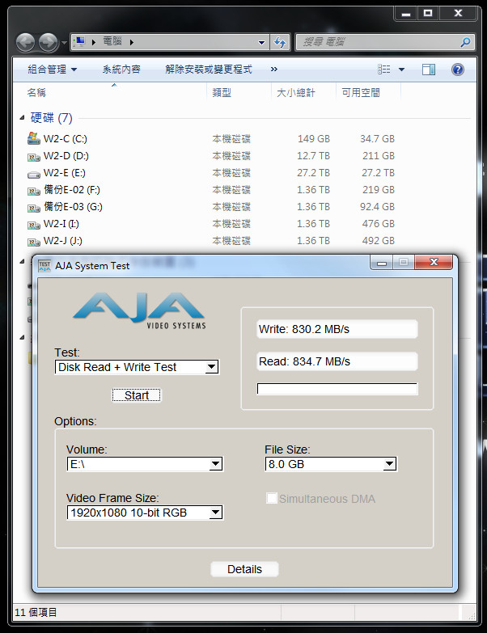This screenshot has width=487, height=633.
Task: Minimize the Explorer window
Action: (x=406, y=14)
